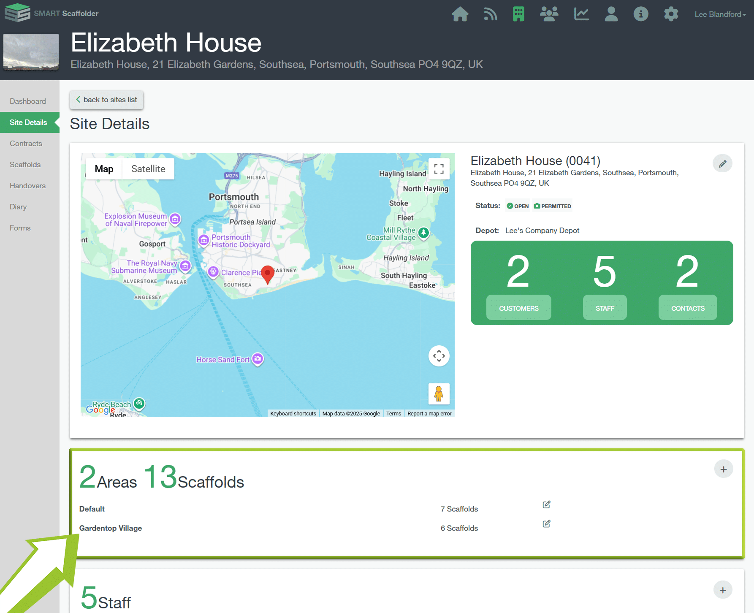The image size is (754, 613).
Task: Expand the Areas and Scaffolds plus button
Action: click(723, 469)
